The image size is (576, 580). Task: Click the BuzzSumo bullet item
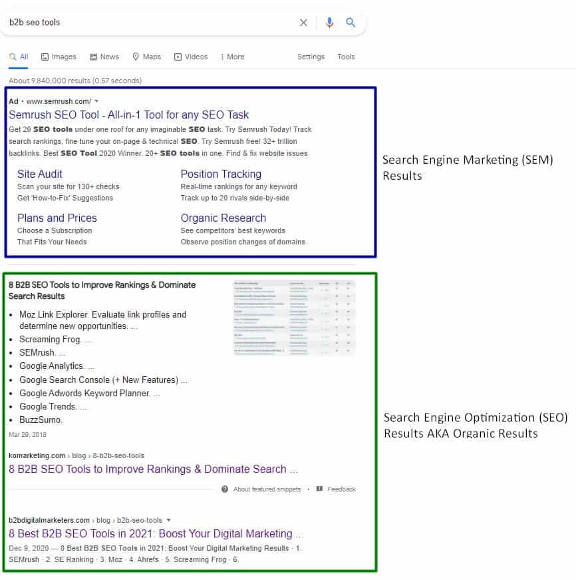coord(41,420)
